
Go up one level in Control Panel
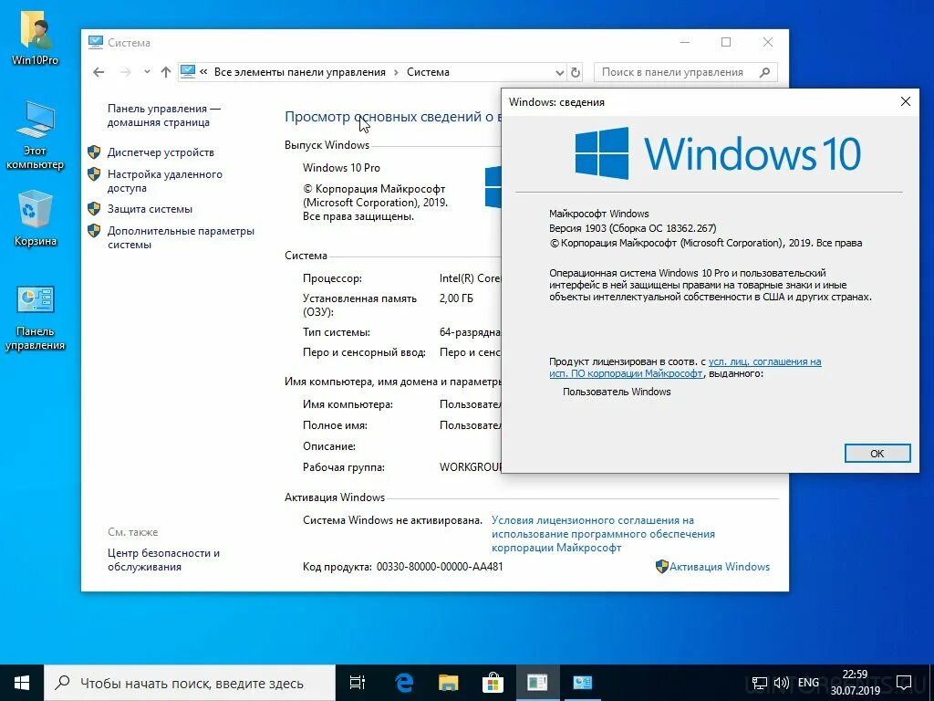tap(166, 72)
